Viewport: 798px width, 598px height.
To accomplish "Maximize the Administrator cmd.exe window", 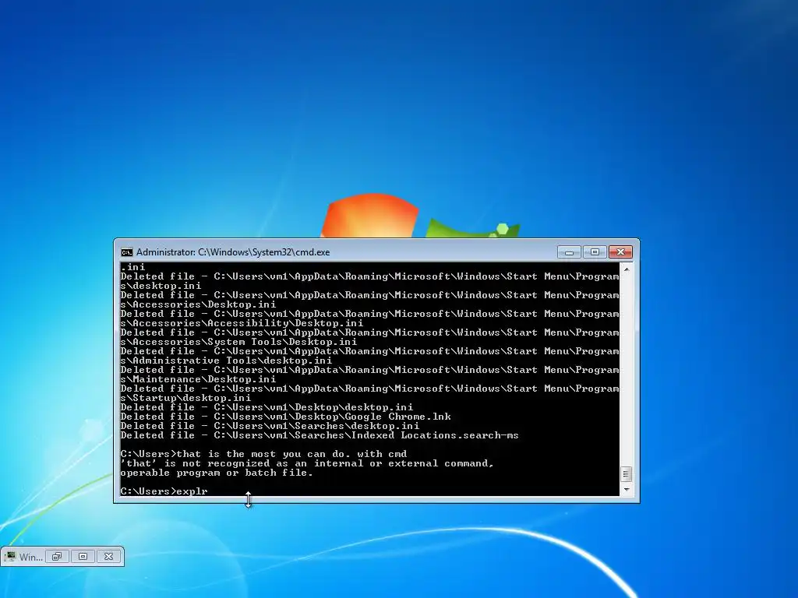I will 595,252.
